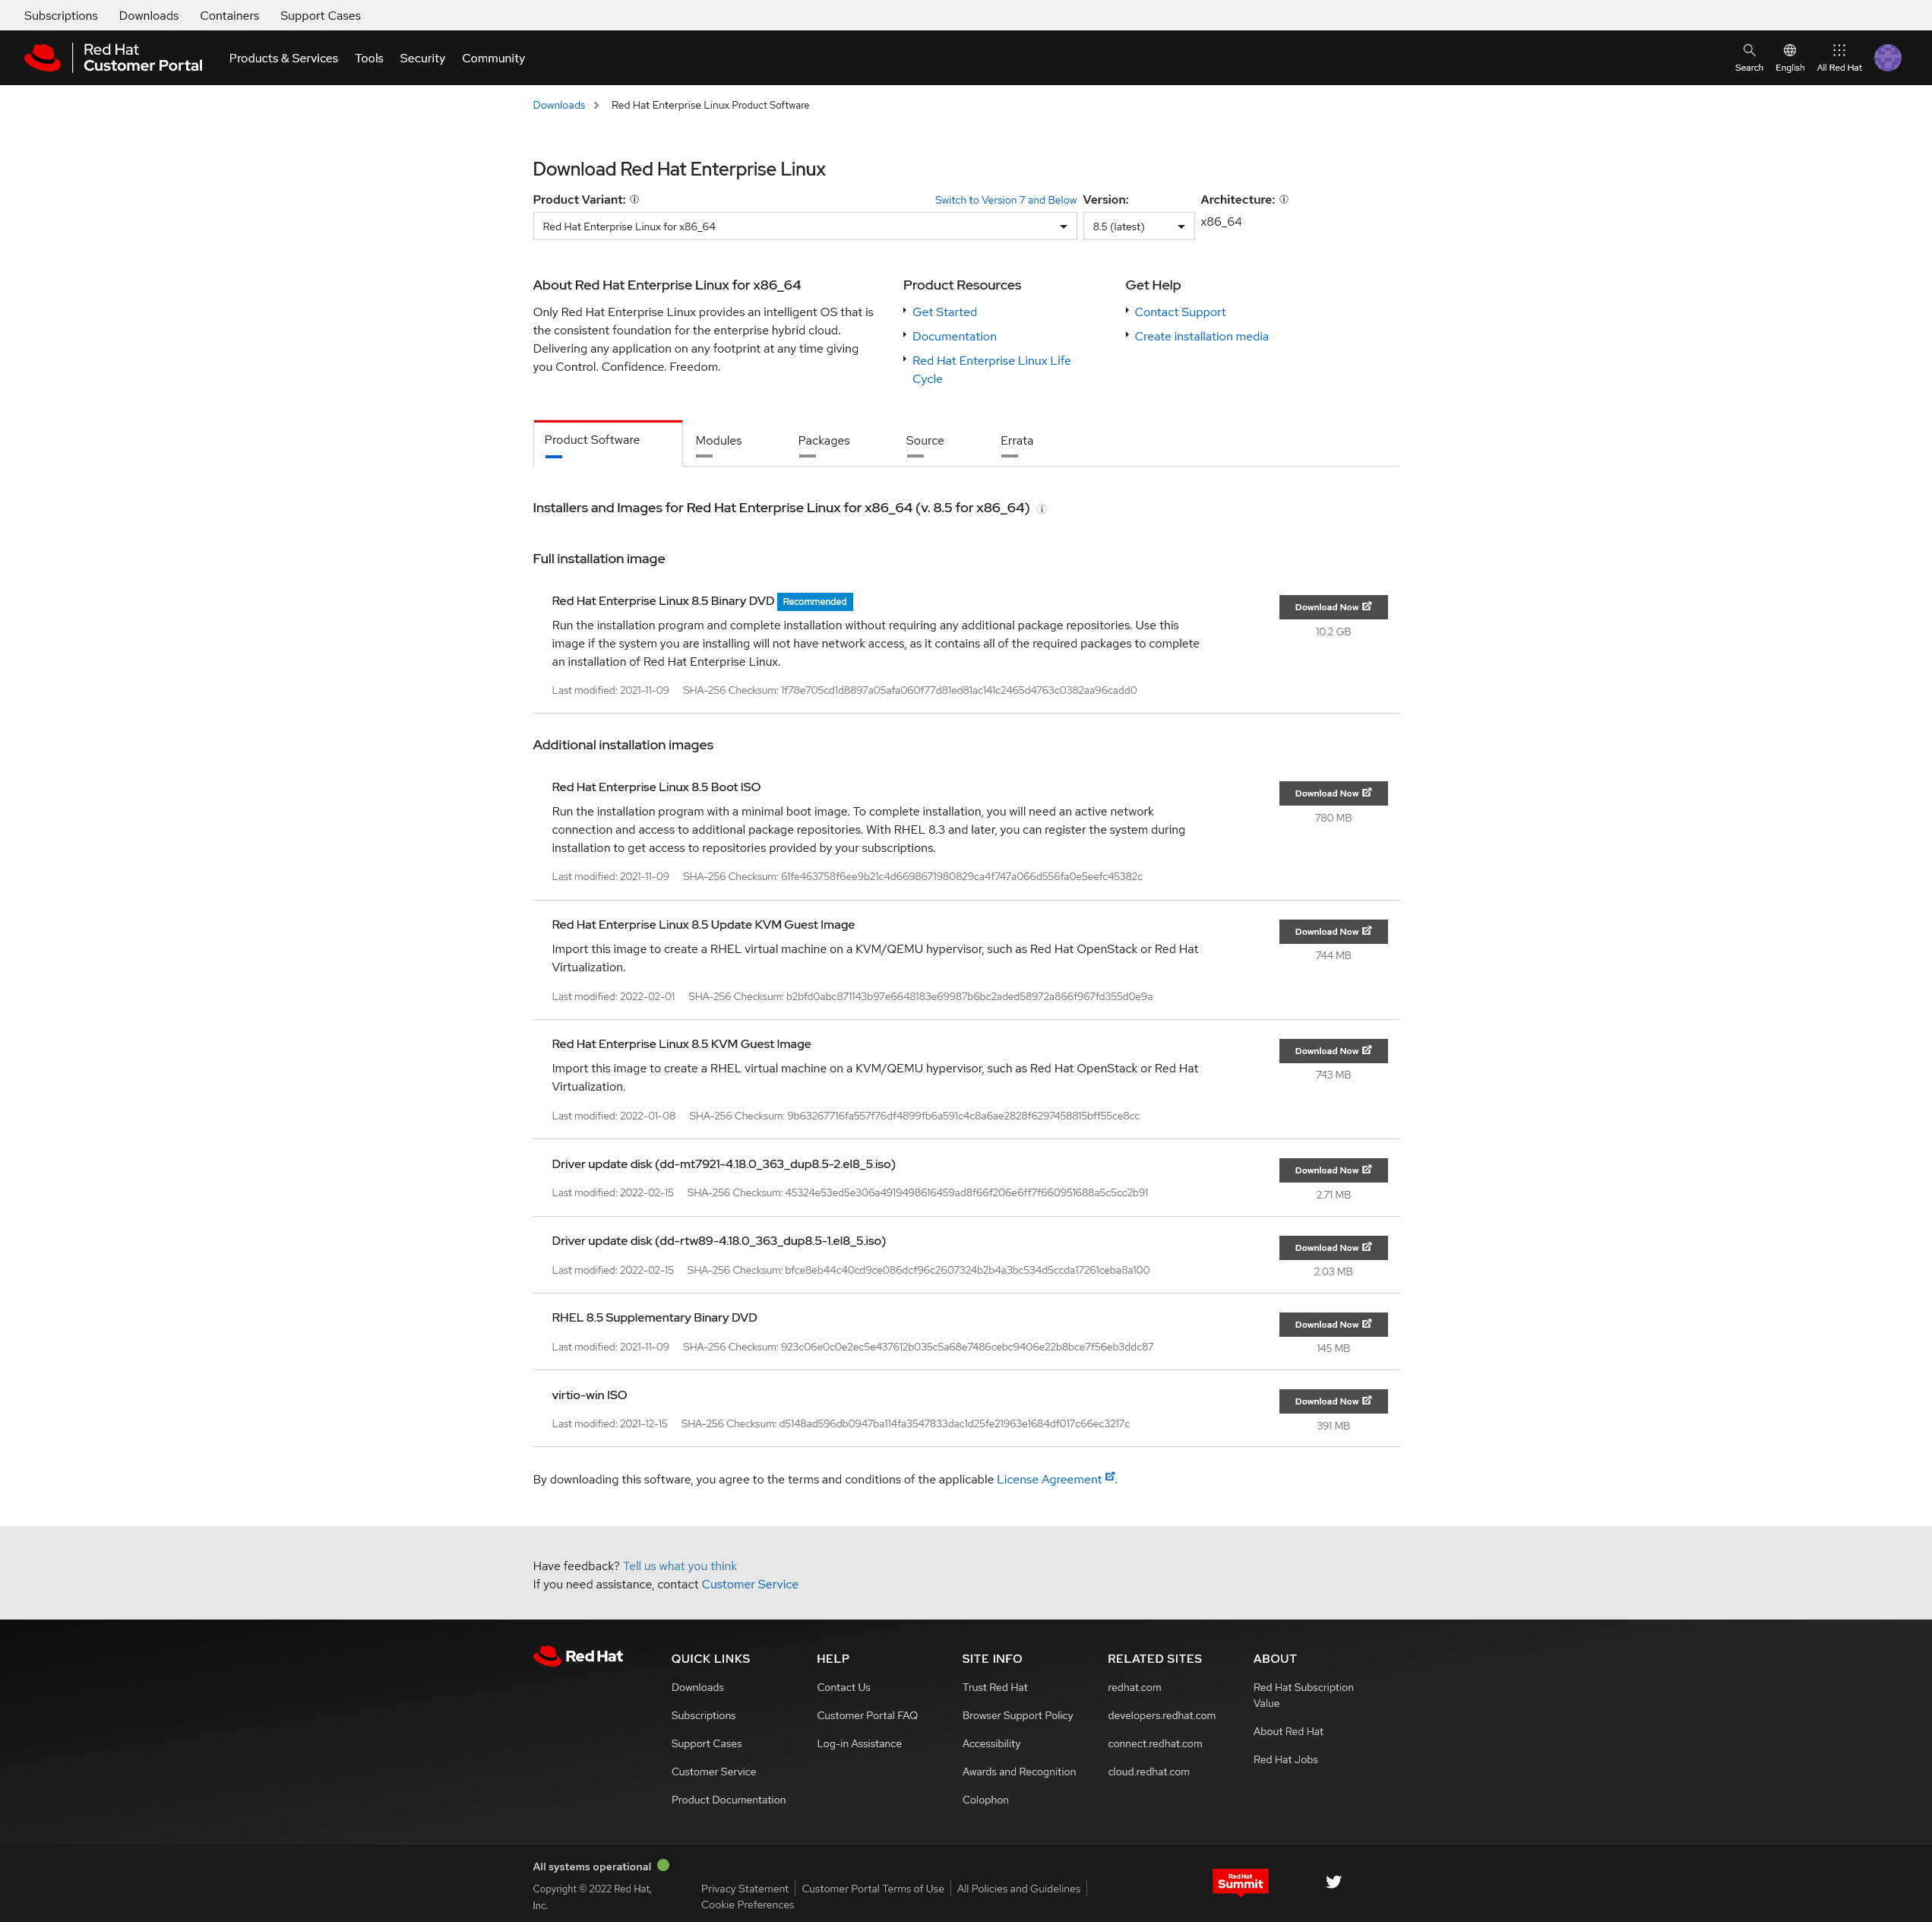The image size is (1932, 1922).
Task: Open the Product Variant dropdown
Action: tap(804, 226)
